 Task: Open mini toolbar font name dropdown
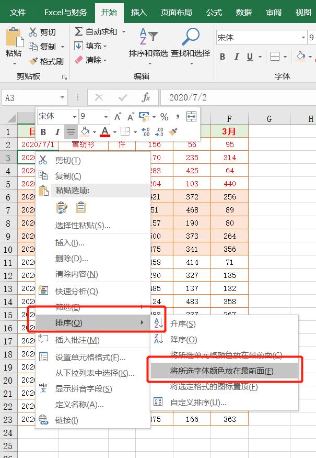click(x=75, y=117)
